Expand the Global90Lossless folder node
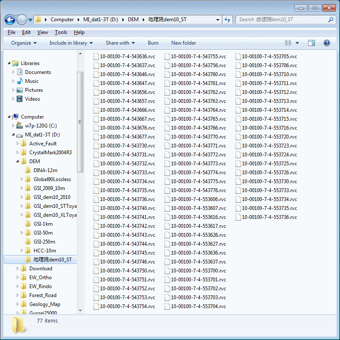The width and height of the screenshot is (340, 340). pyautogui.click(x=22, y=179)
